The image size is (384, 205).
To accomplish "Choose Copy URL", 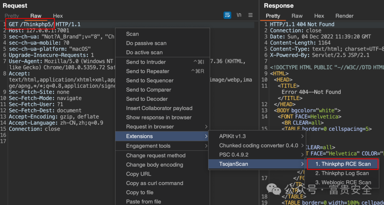I will [x=162, y=174].
